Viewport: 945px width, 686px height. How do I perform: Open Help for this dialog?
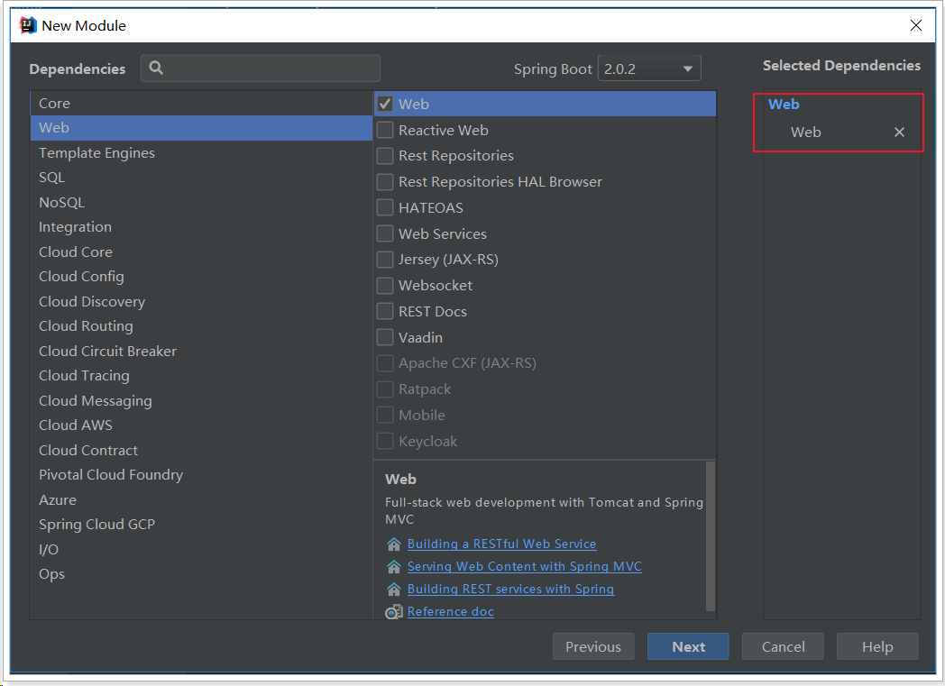tap(877, 647)
